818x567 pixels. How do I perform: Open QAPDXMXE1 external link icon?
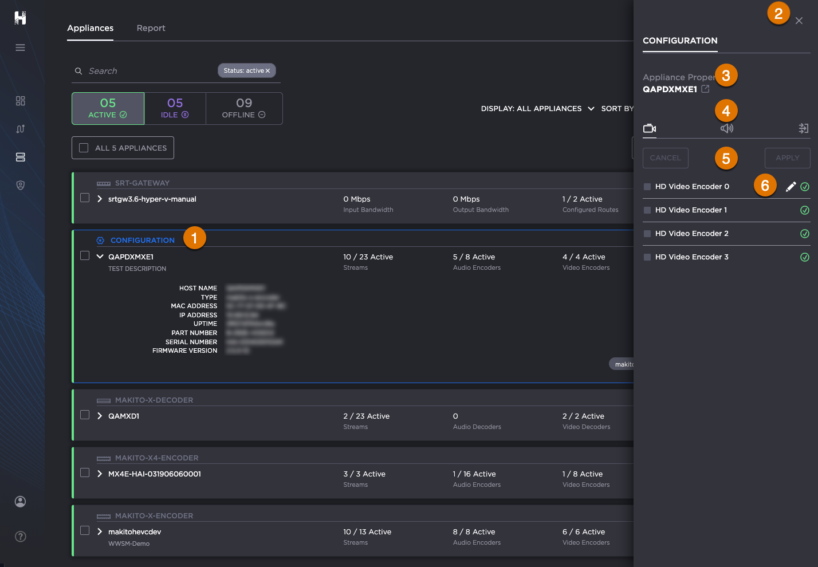click(705, 89)
